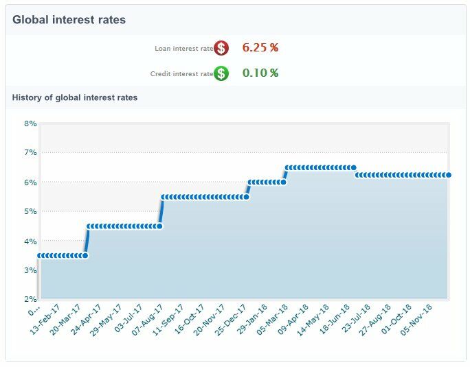Click the Loan interest rate label text

click(x=183, y=49)
